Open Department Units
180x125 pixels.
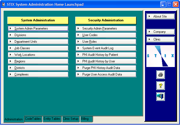tap(38, 42)
